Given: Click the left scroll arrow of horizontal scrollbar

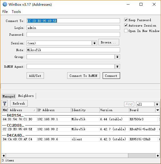Looking at the screenshot, I should coord(4,156).
